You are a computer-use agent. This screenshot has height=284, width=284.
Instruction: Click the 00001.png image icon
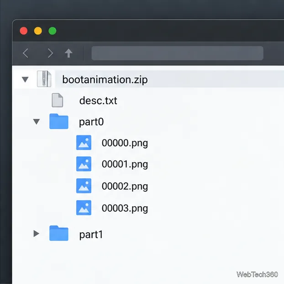[84, 164]
